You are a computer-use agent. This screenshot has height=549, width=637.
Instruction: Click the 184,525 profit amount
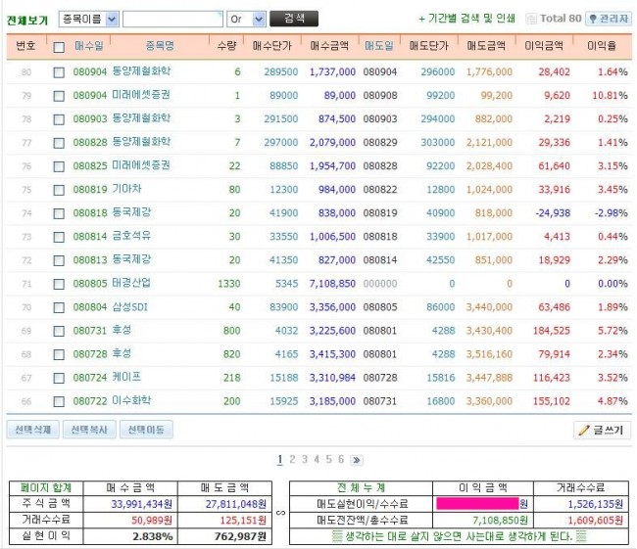click(552, 331)
